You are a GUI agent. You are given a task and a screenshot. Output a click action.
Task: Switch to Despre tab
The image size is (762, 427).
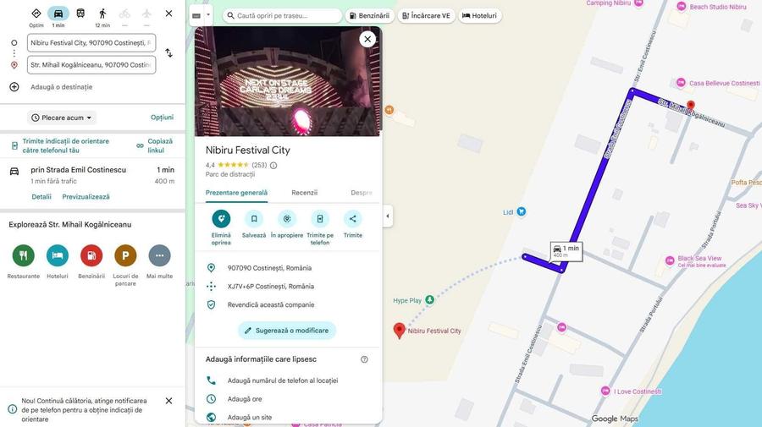(x=362, y=193)
